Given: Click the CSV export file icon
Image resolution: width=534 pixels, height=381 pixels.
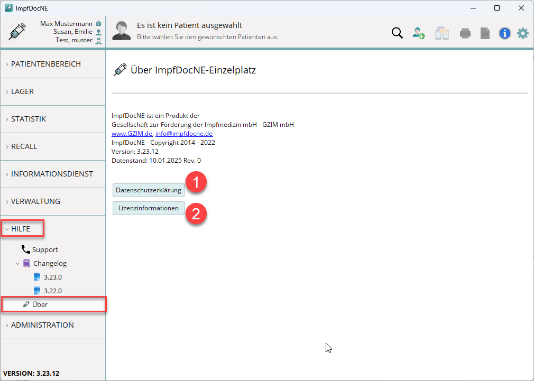Looking at the screenshot, I should (x=485, y=33).
